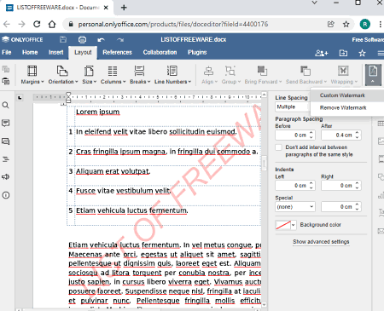This screenshot has height=311, width=384.
Task: Open the Wrapping options
Action: pos(344,75)
